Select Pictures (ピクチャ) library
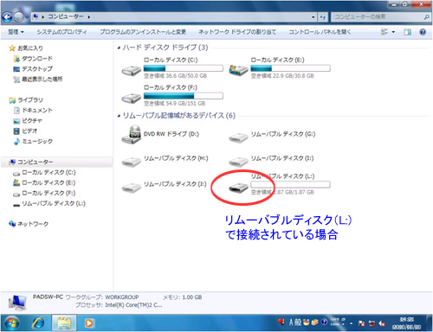 click(28, 121)
